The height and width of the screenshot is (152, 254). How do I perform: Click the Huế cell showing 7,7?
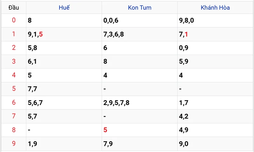(x=32, y=89)
